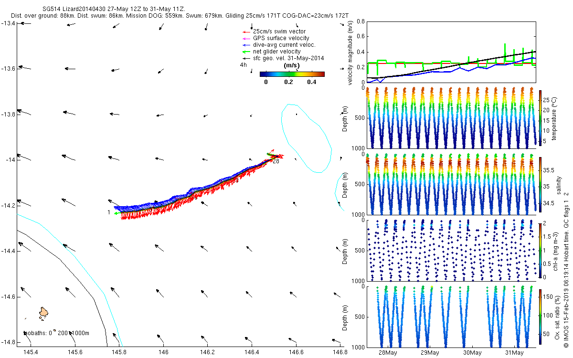Screen dimensions: 573x358
Task: Click the '-14.6' latitude tick on the map
Action: (9, 296)
